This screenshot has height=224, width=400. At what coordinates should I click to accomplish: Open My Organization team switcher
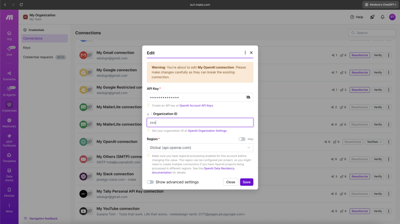(x=39, y=17)
